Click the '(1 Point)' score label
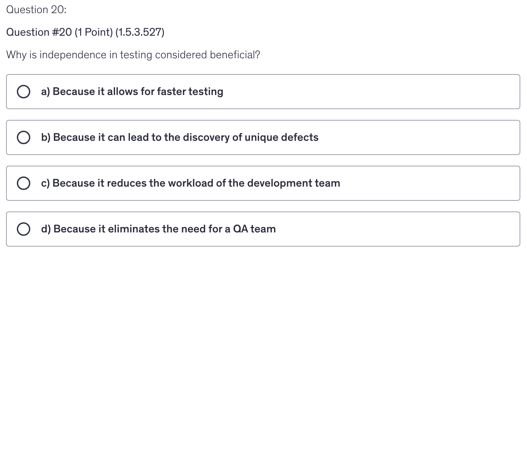 click(x=94, y=32)
